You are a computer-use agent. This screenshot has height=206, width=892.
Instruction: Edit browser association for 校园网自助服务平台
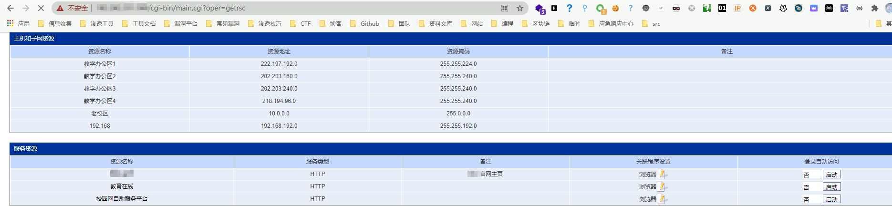pos(662,199)
